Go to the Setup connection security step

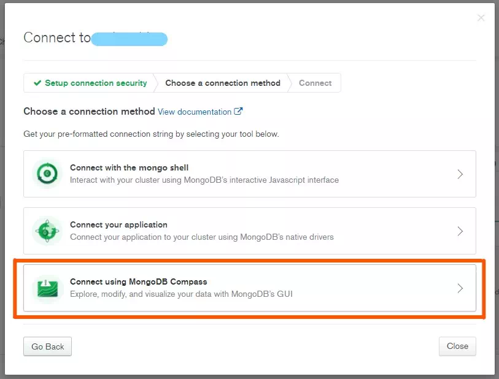(90, 83)
